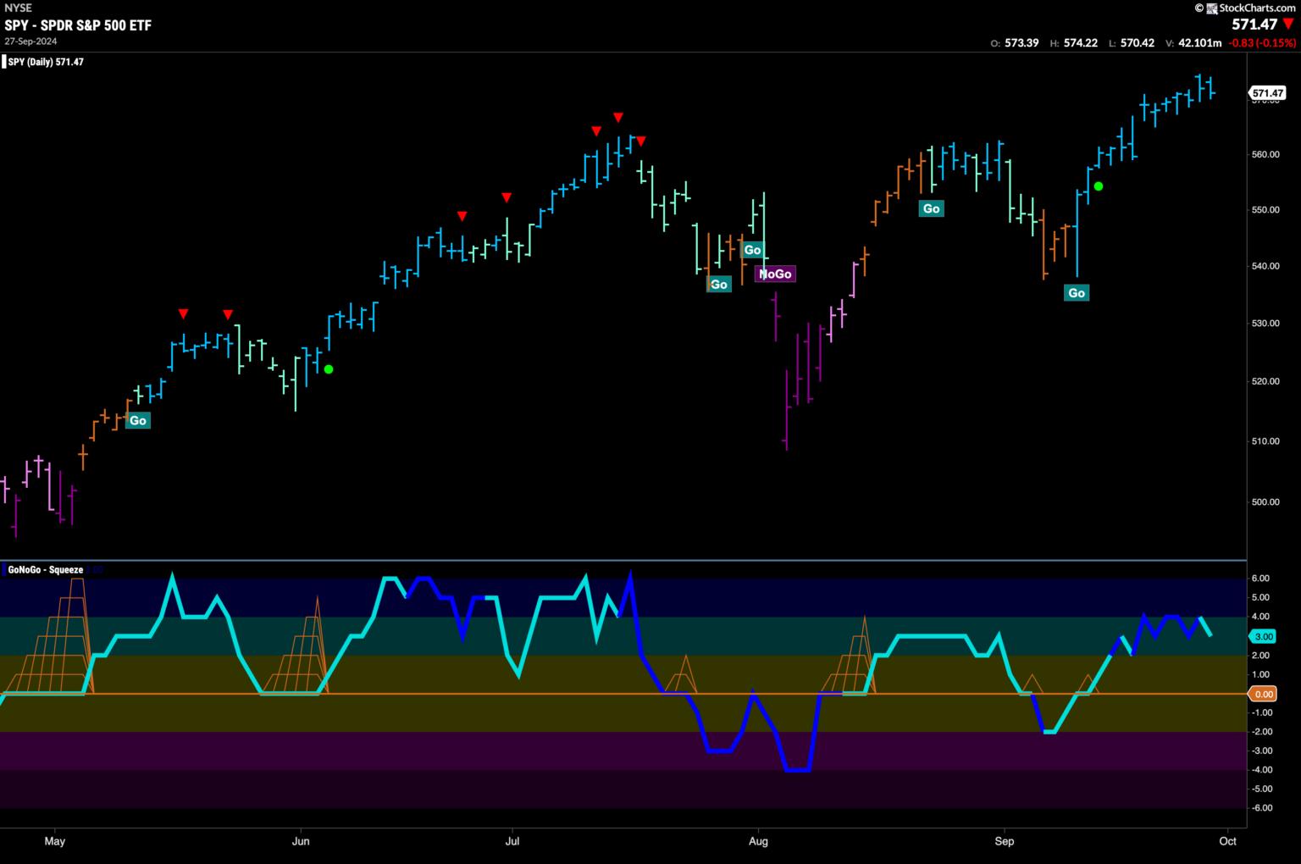Click the low value L: 570.42
Screen dimensions: 1301x864
1131,42
